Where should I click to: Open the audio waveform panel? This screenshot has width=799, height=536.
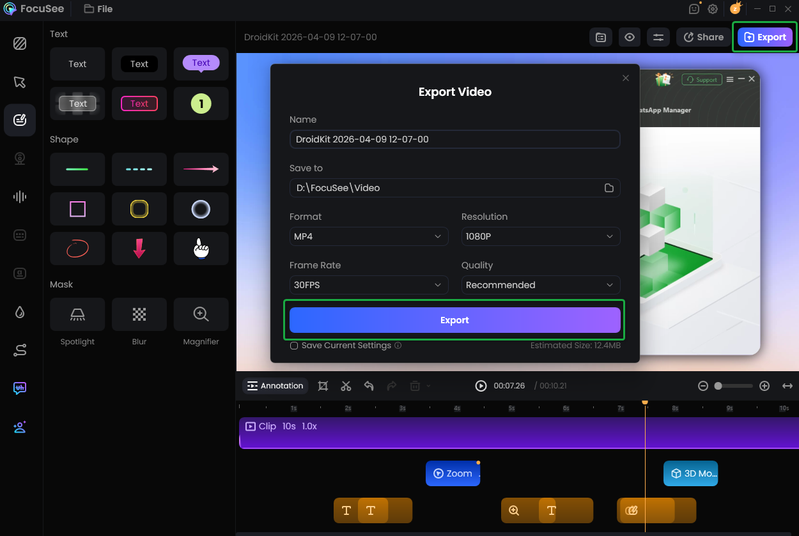tap(20, 197)
